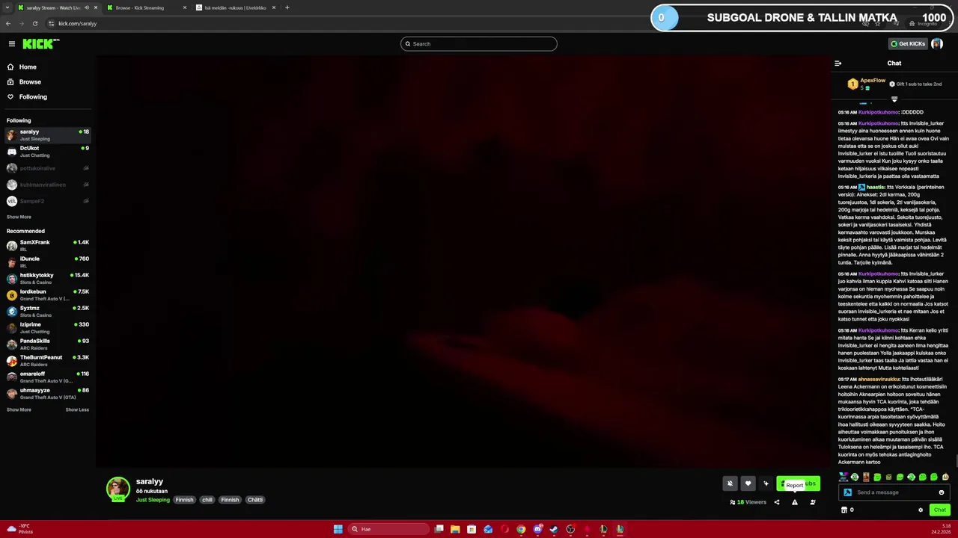Collapse the chat panel arrow icon
Viewport: 958px width, 538px height.
click(x=838, y=64)
